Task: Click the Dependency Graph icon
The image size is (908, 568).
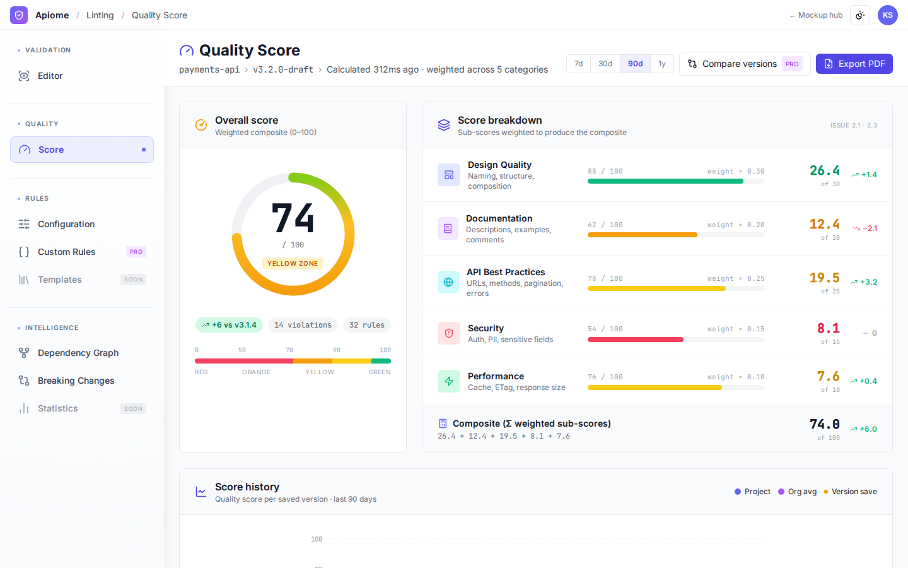Action: [24, 353]
